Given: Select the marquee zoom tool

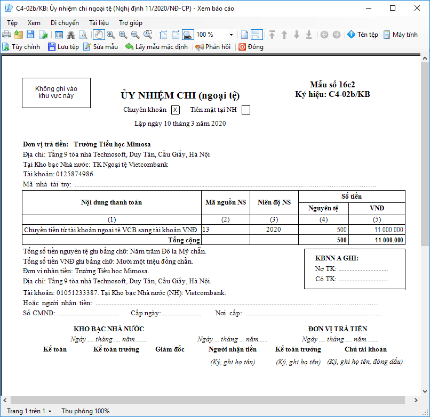Looking at the screenshot, I should coord(148,35).
